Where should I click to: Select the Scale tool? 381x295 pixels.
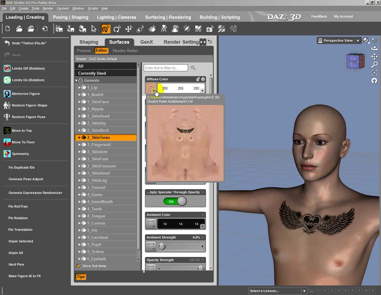(140, 29)
